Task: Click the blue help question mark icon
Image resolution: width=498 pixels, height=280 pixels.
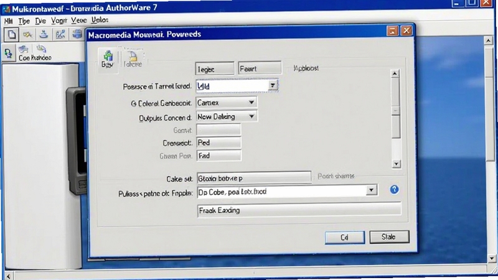Action: coord(394,190)
